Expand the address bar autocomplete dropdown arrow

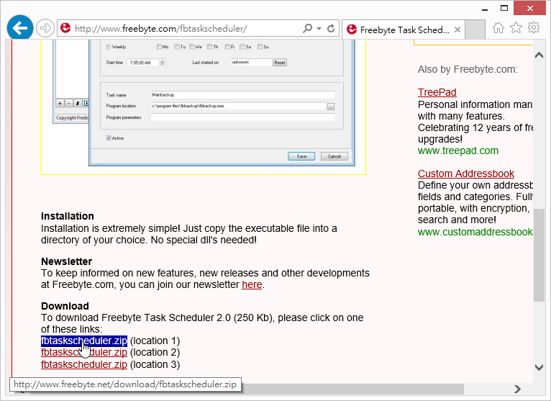click(319, 29)
